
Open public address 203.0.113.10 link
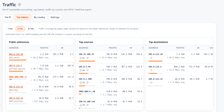click(16, 54)
